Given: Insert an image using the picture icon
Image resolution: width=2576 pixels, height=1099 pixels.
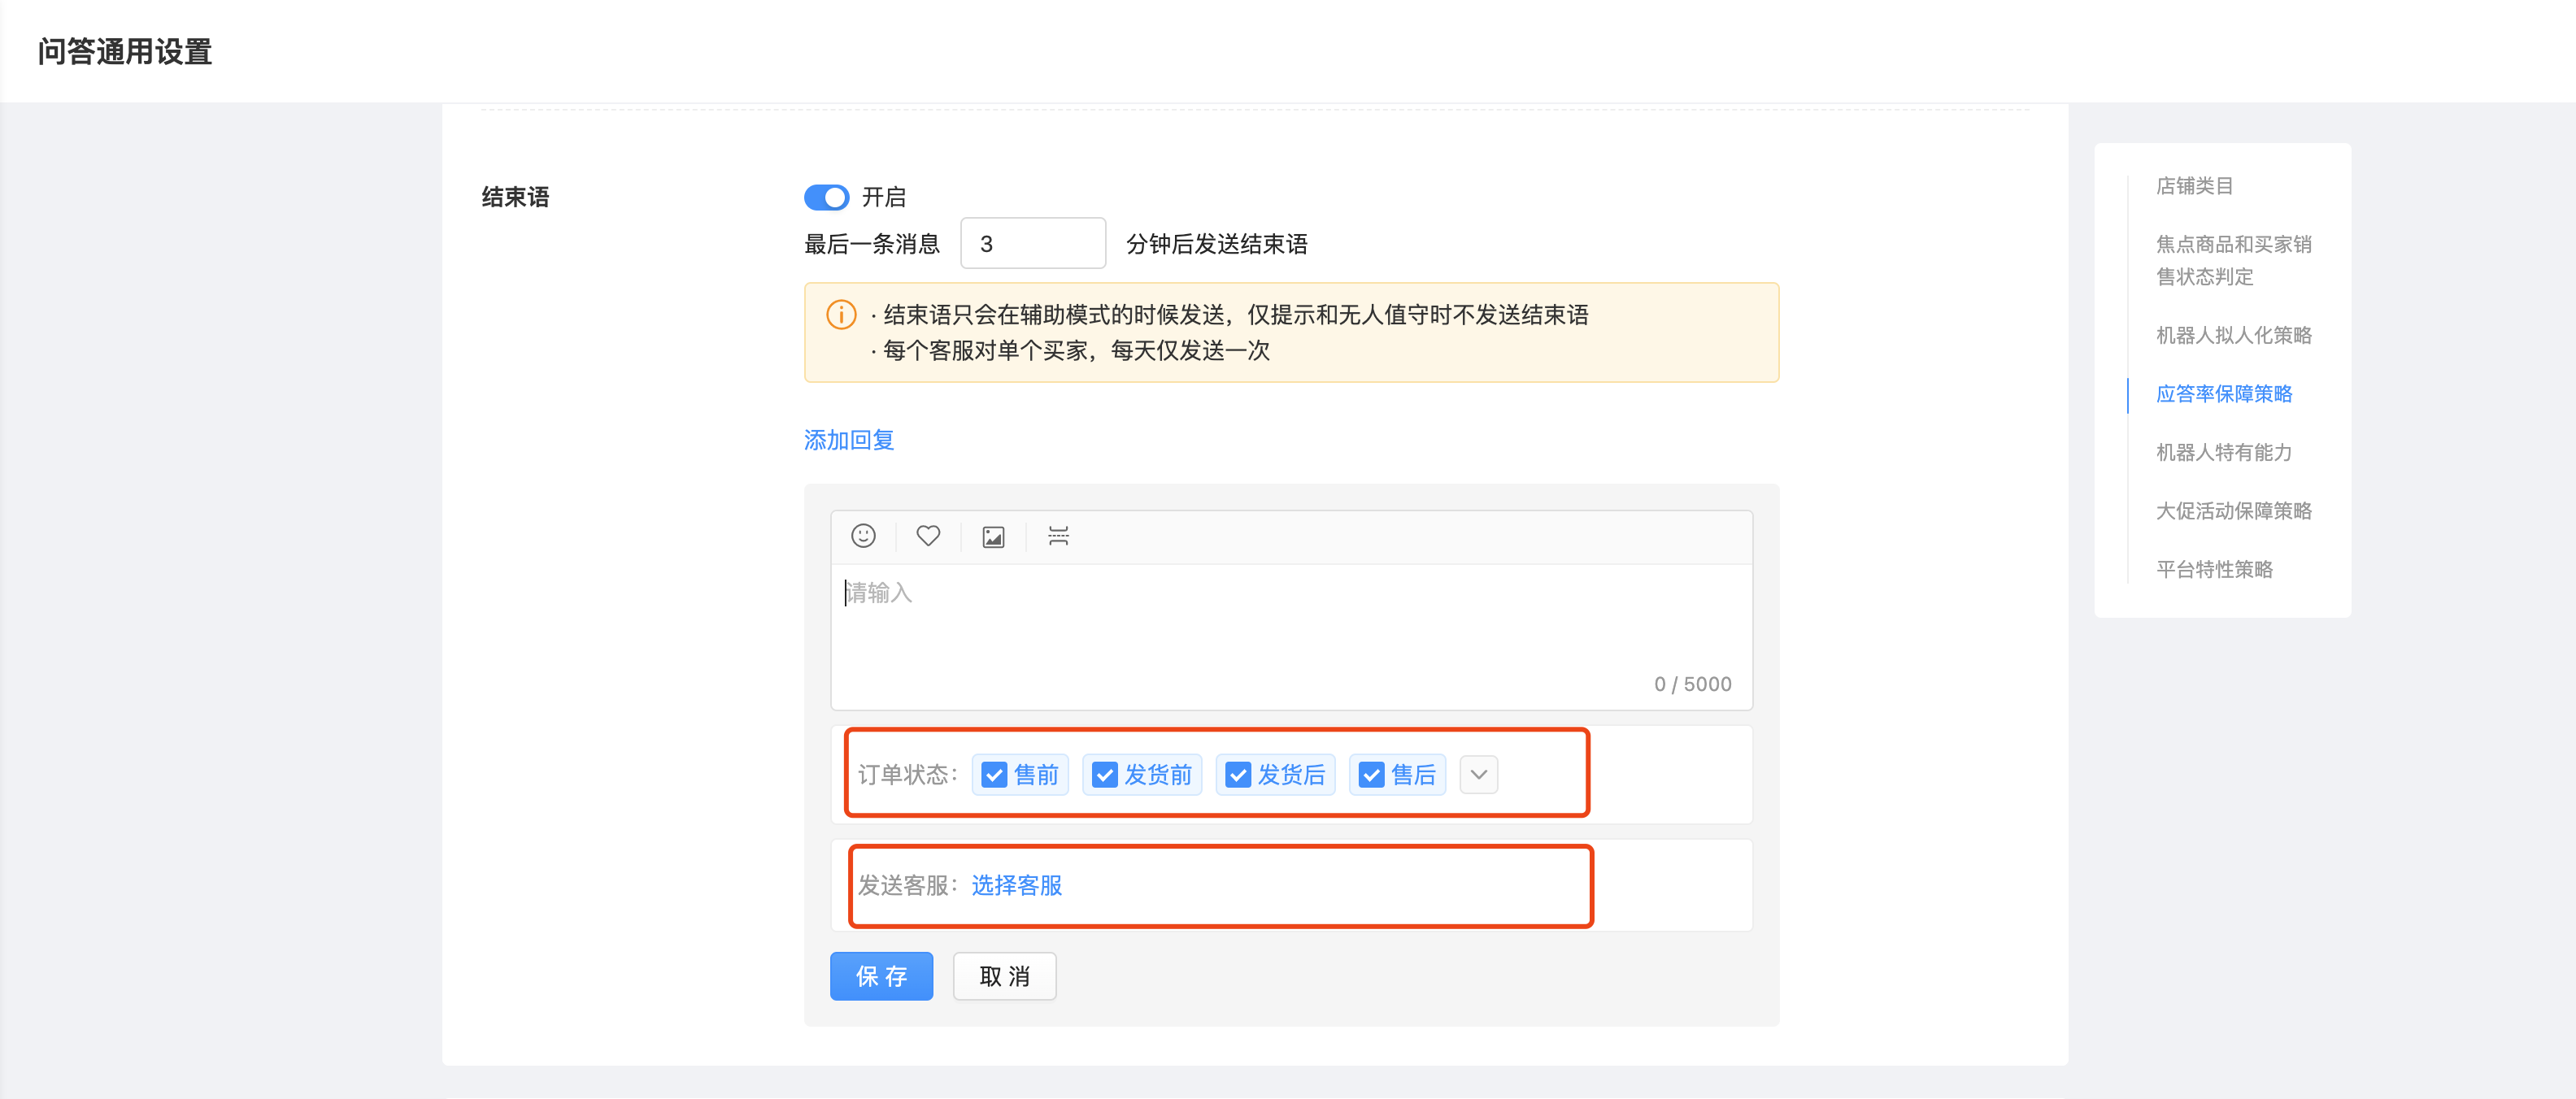Looking at the screenshot, I should click(x=993, y=537).
